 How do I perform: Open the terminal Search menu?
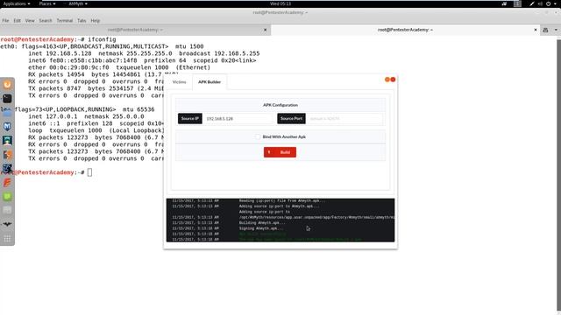[46, 21]
